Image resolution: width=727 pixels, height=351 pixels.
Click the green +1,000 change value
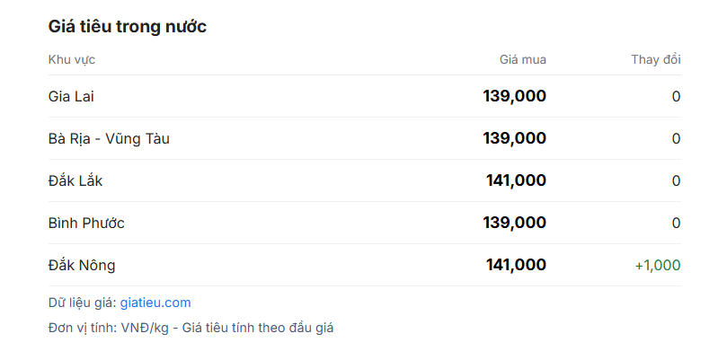658,266
